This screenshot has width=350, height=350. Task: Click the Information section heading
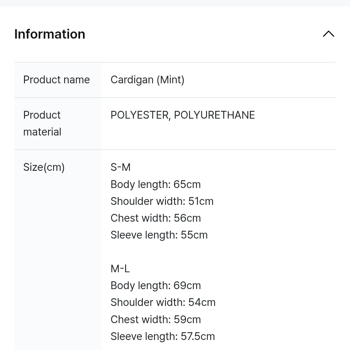(x=50, y=34)
